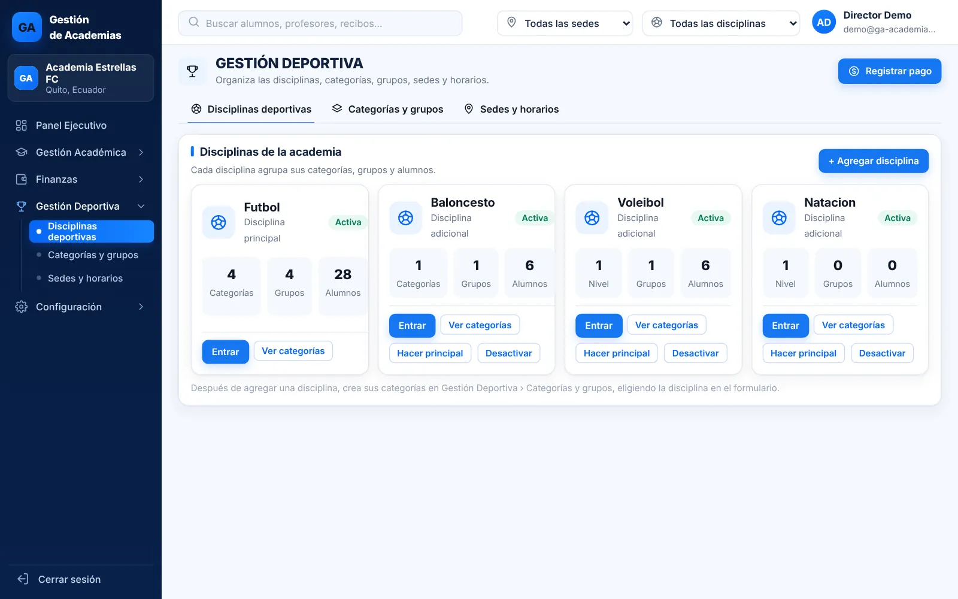Switch to the Categorías y grupos tab

click(x=387, y=109)
